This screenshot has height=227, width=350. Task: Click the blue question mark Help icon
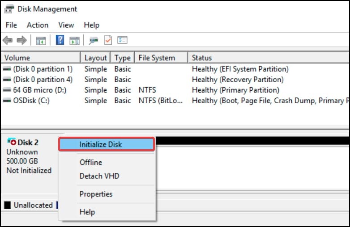60,40
